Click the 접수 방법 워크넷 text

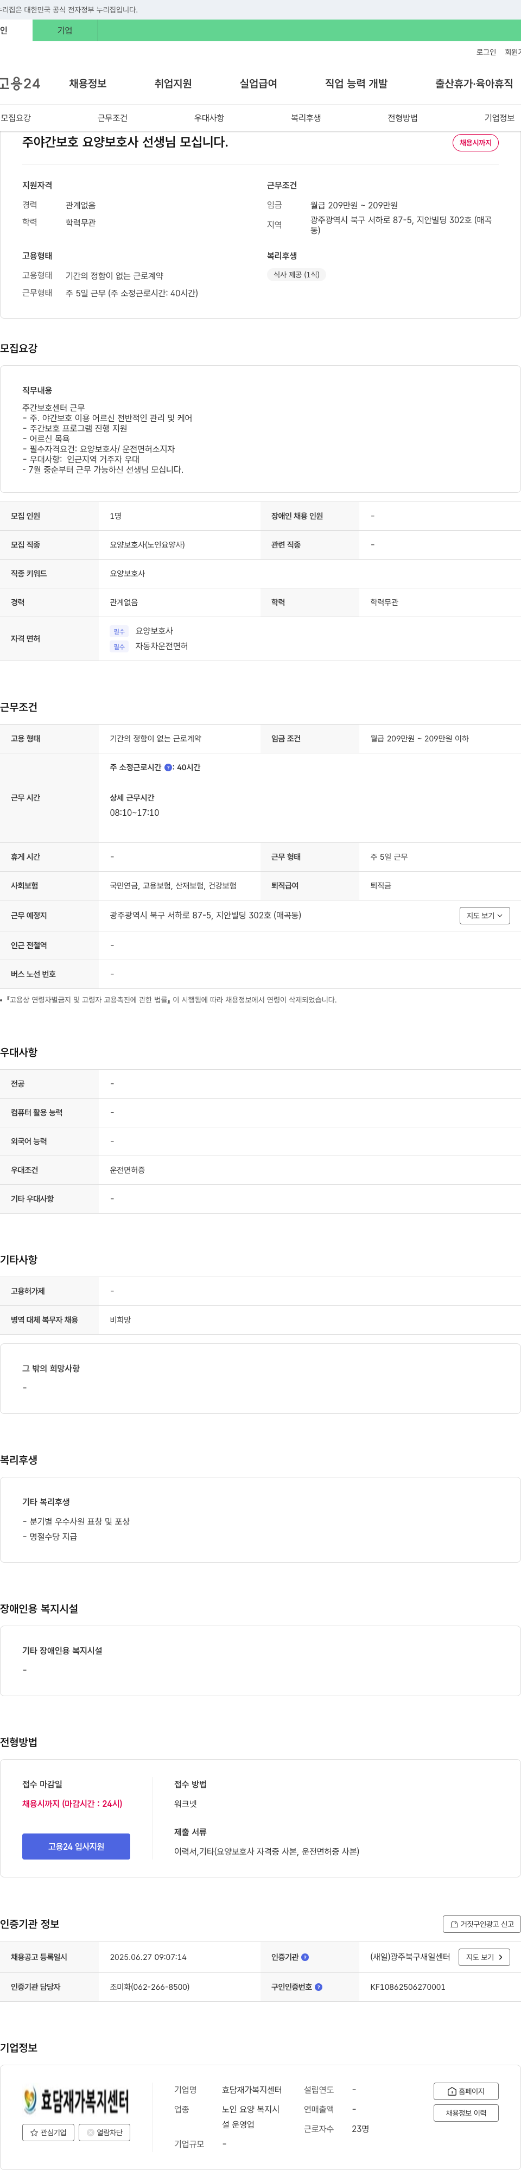coord(185,1804)
